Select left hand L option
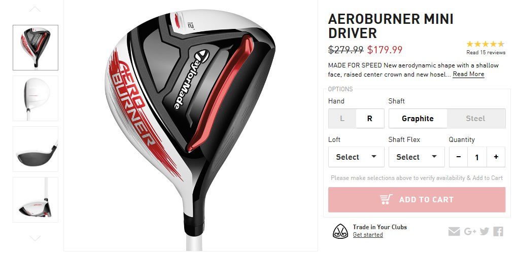518x253 pixels. click(x=342, y=119)
